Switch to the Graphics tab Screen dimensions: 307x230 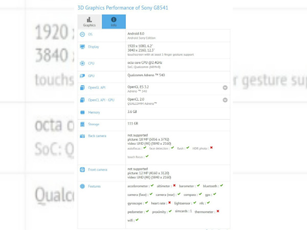click(89, 21)
